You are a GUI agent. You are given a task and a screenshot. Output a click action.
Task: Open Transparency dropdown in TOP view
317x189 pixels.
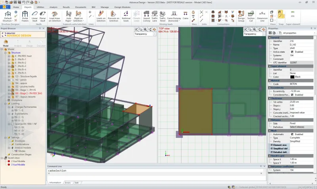(x=254, y=34)
